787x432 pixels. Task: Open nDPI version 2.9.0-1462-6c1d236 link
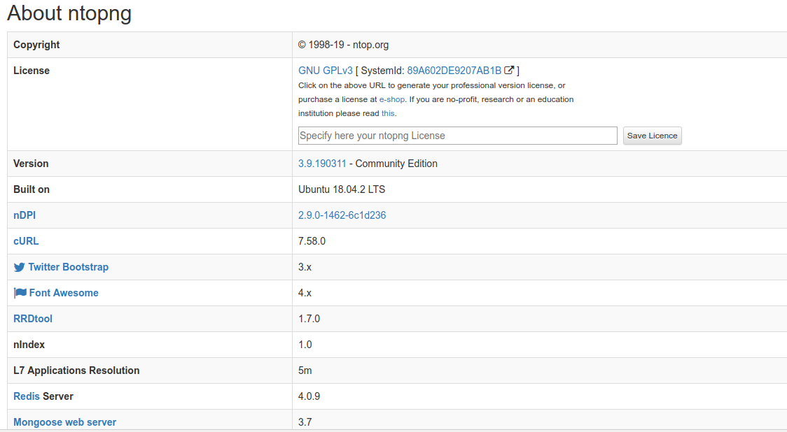point(342,215)
